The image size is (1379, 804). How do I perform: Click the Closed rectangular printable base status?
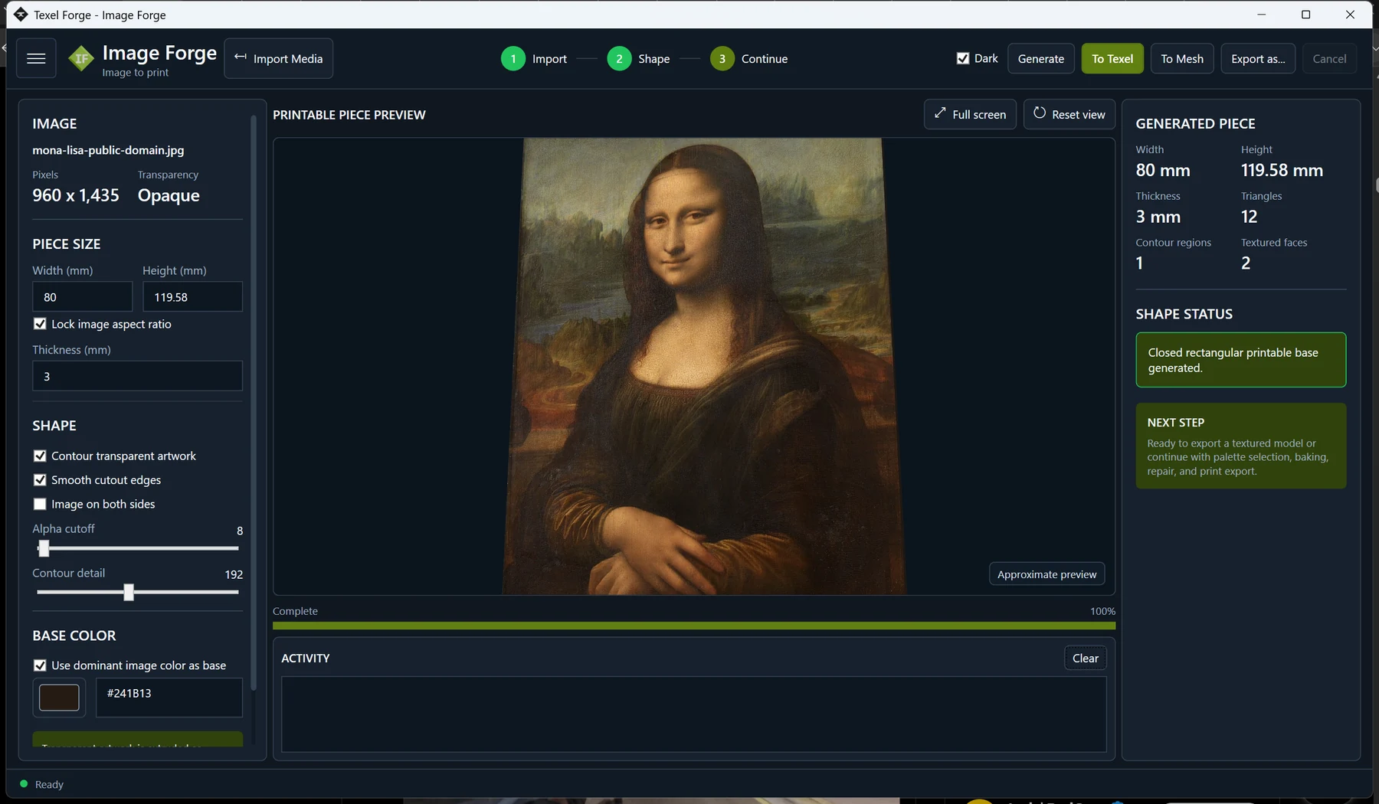(1240, 360)
